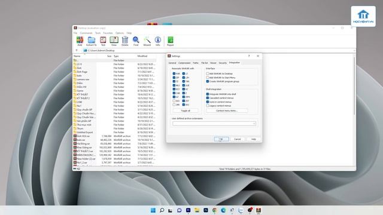Open Task View from taskbar
This screenshot has width=383, height=215.
pyautogui.click(x=170, y=210)
